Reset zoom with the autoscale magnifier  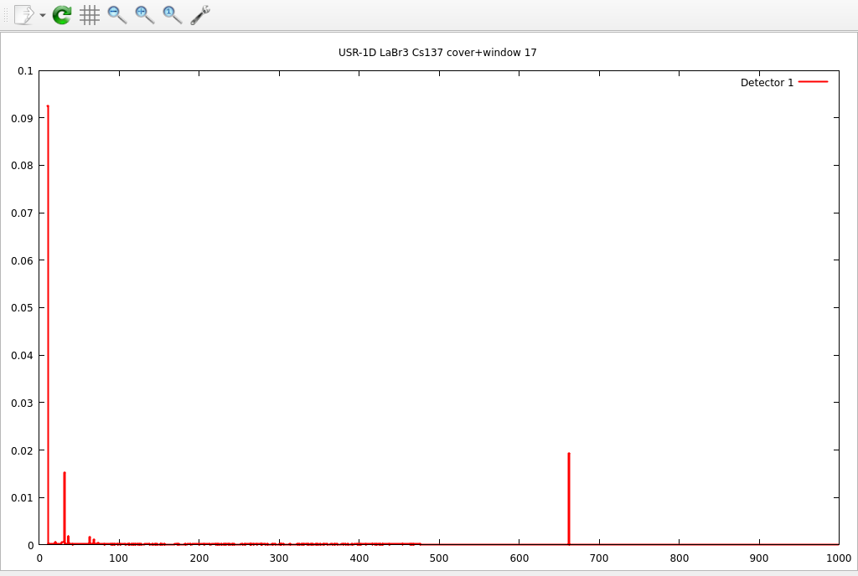point(173,14)
